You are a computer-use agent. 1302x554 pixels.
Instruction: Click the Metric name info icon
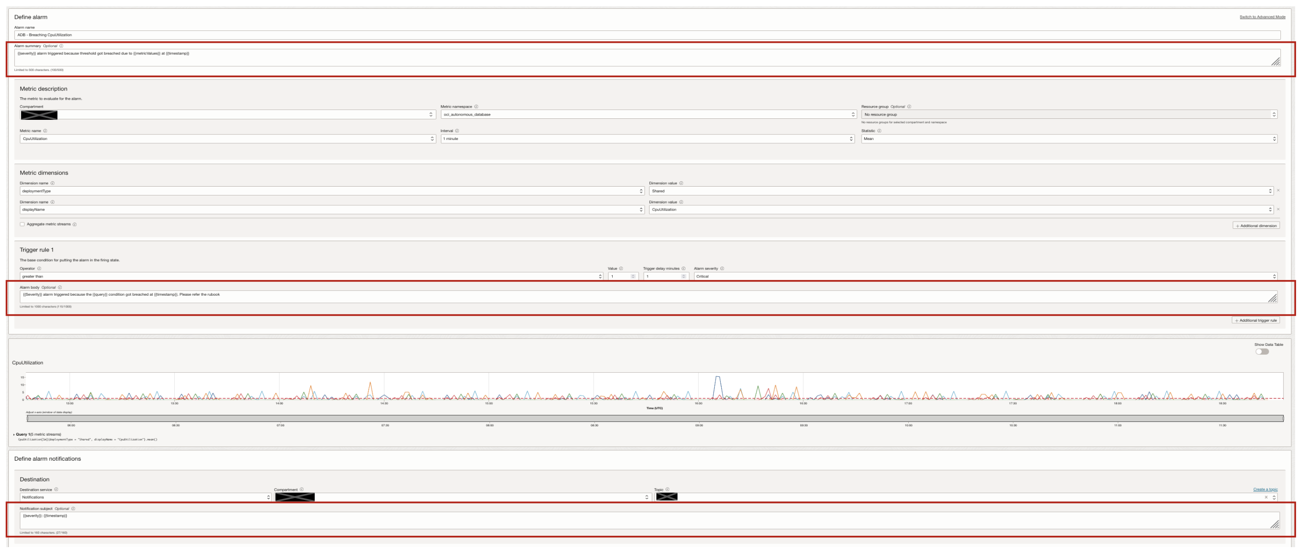pos(46,132)
